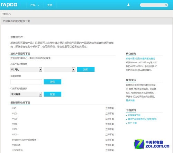173x153 pixels.
Task: Select the V30驱动 entry
Action: pos(16,145)
